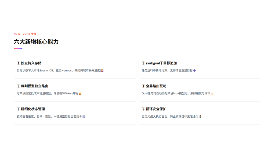Click card title ④ 全局路由联动
Viewport: 275px width, 154px height.
pyautogui.click(x=154, y=86)
